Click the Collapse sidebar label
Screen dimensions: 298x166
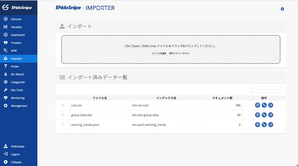point(16,162)
